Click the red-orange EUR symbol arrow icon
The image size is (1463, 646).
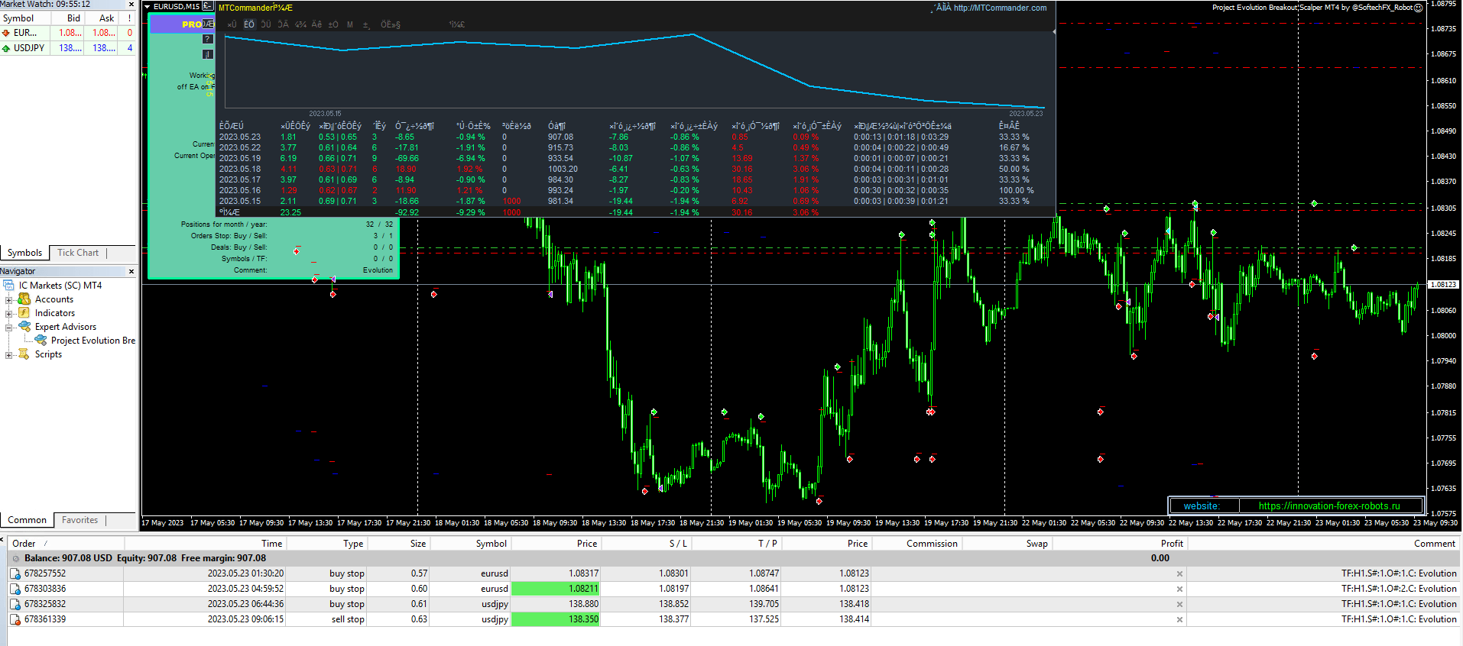pos(6,33)
